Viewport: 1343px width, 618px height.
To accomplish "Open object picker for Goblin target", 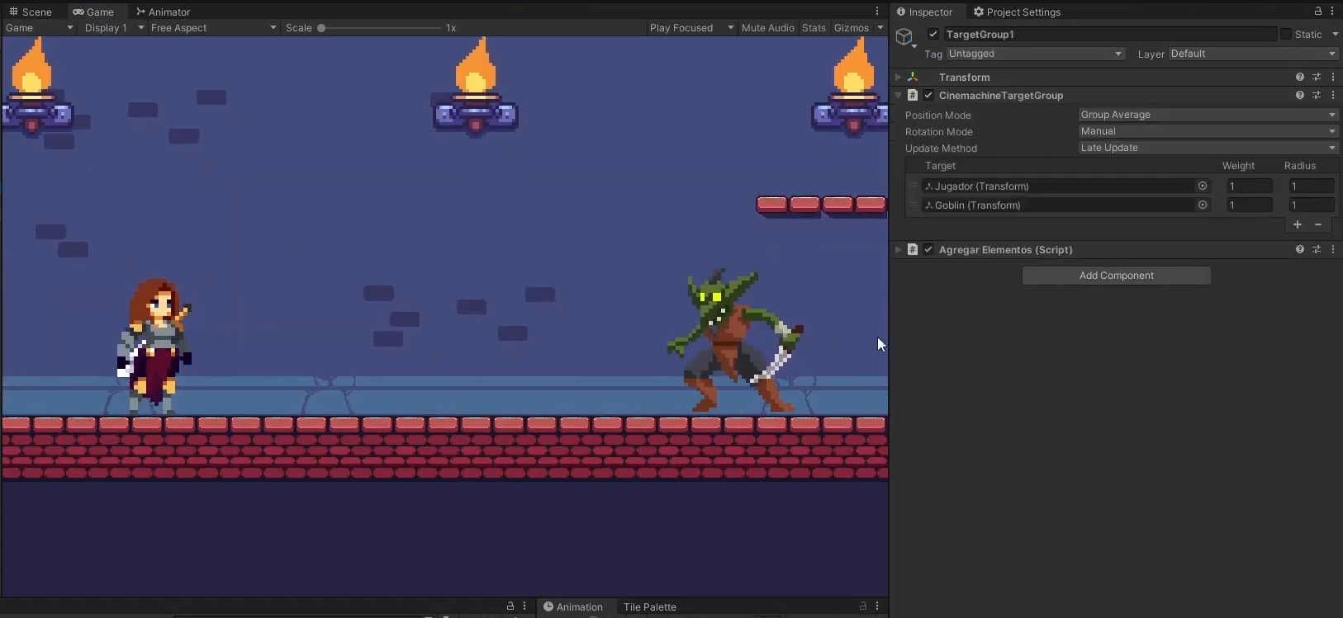I will coord(1203,205).
